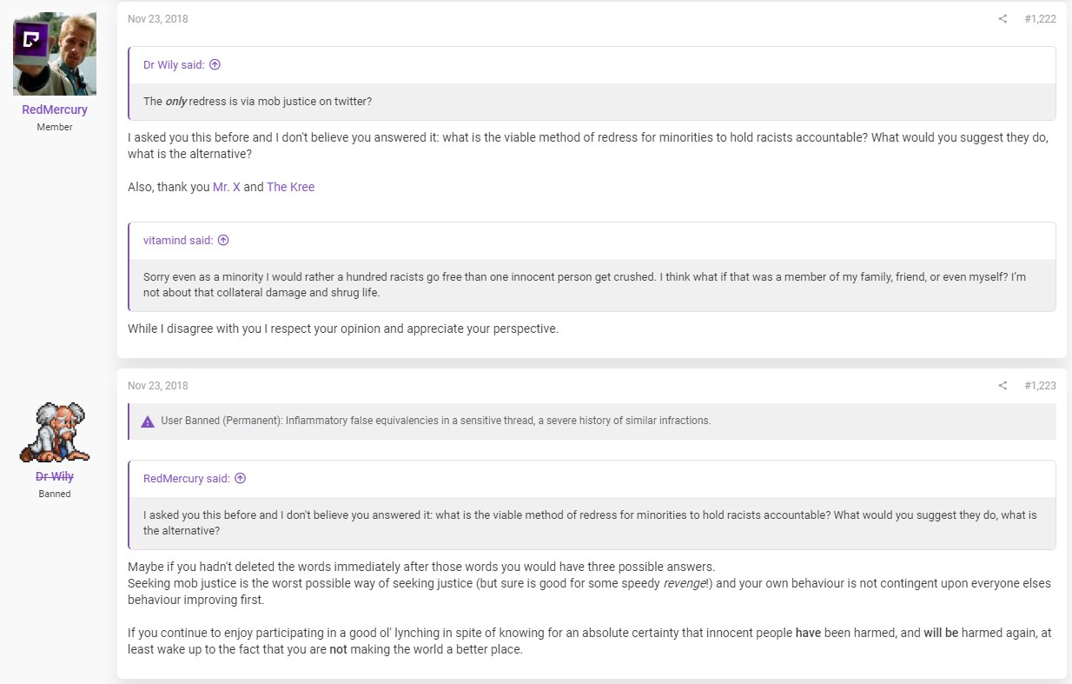Screen dimensions: 1072x684
Task: Click Nov 23, 2018 date on first post
Action: (x=157, y=19)
